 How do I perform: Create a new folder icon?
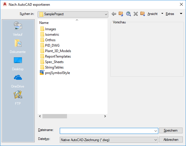tap(143, 14)
